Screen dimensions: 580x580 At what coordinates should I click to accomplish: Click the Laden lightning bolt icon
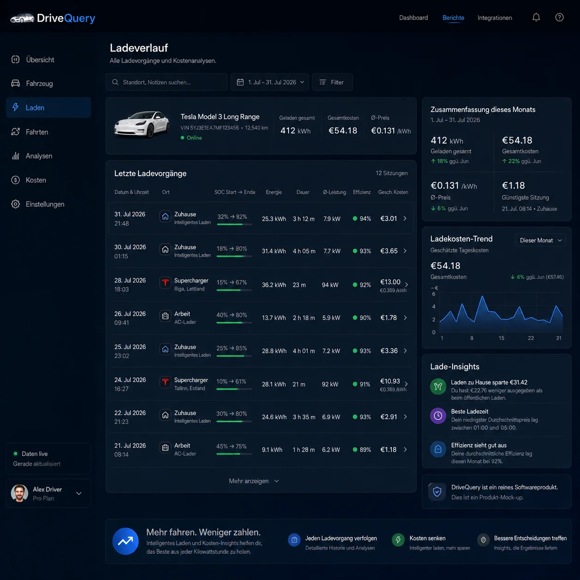[15, 107]
